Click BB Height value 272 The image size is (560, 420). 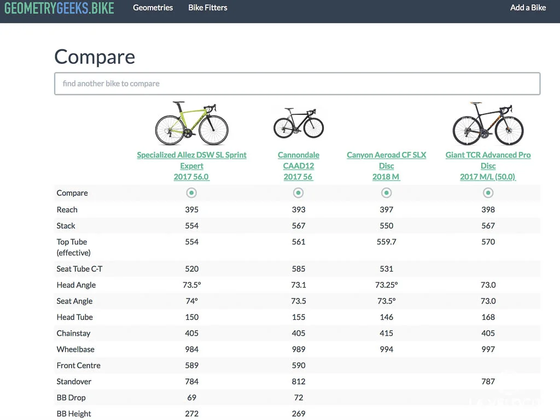pyautogui.click(x=192, y=413)
